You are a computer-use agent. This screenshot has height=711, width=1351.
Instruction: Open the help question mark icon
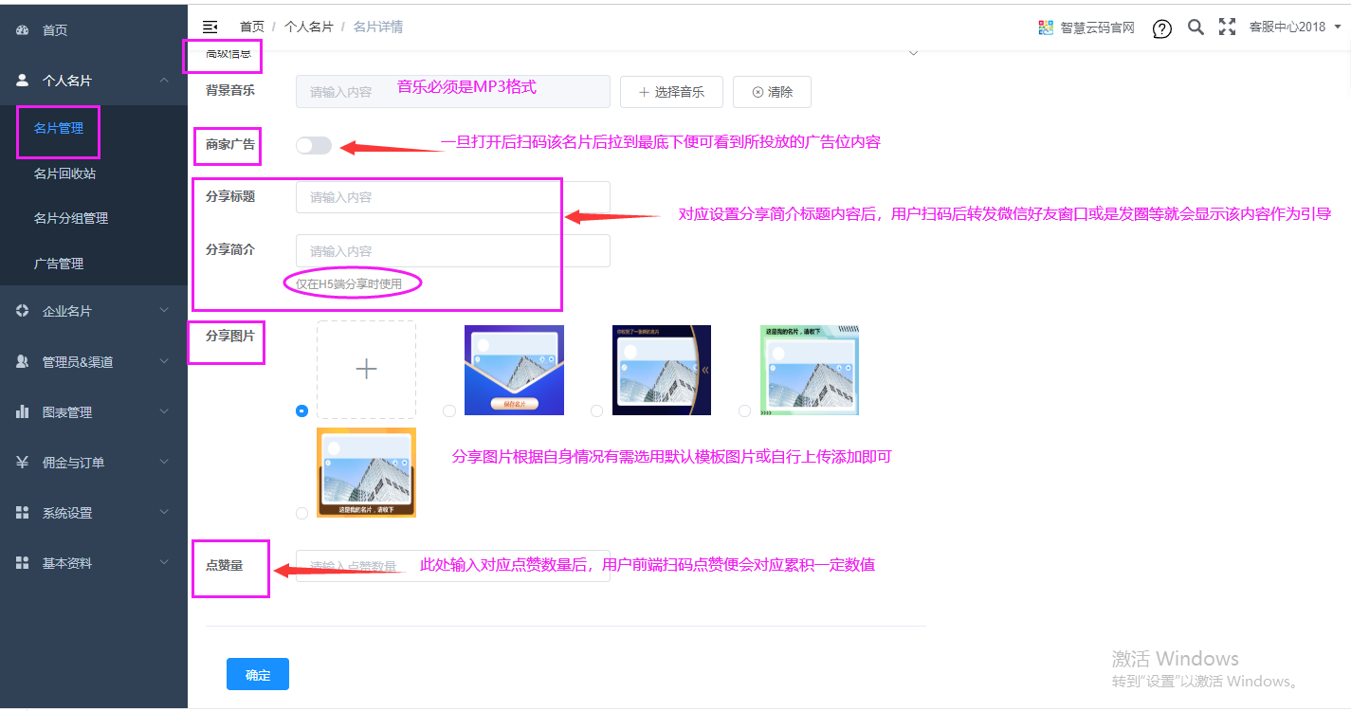click(x=1162, y=28)
